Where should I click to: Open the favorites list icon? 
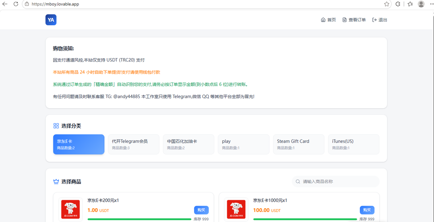410,4
